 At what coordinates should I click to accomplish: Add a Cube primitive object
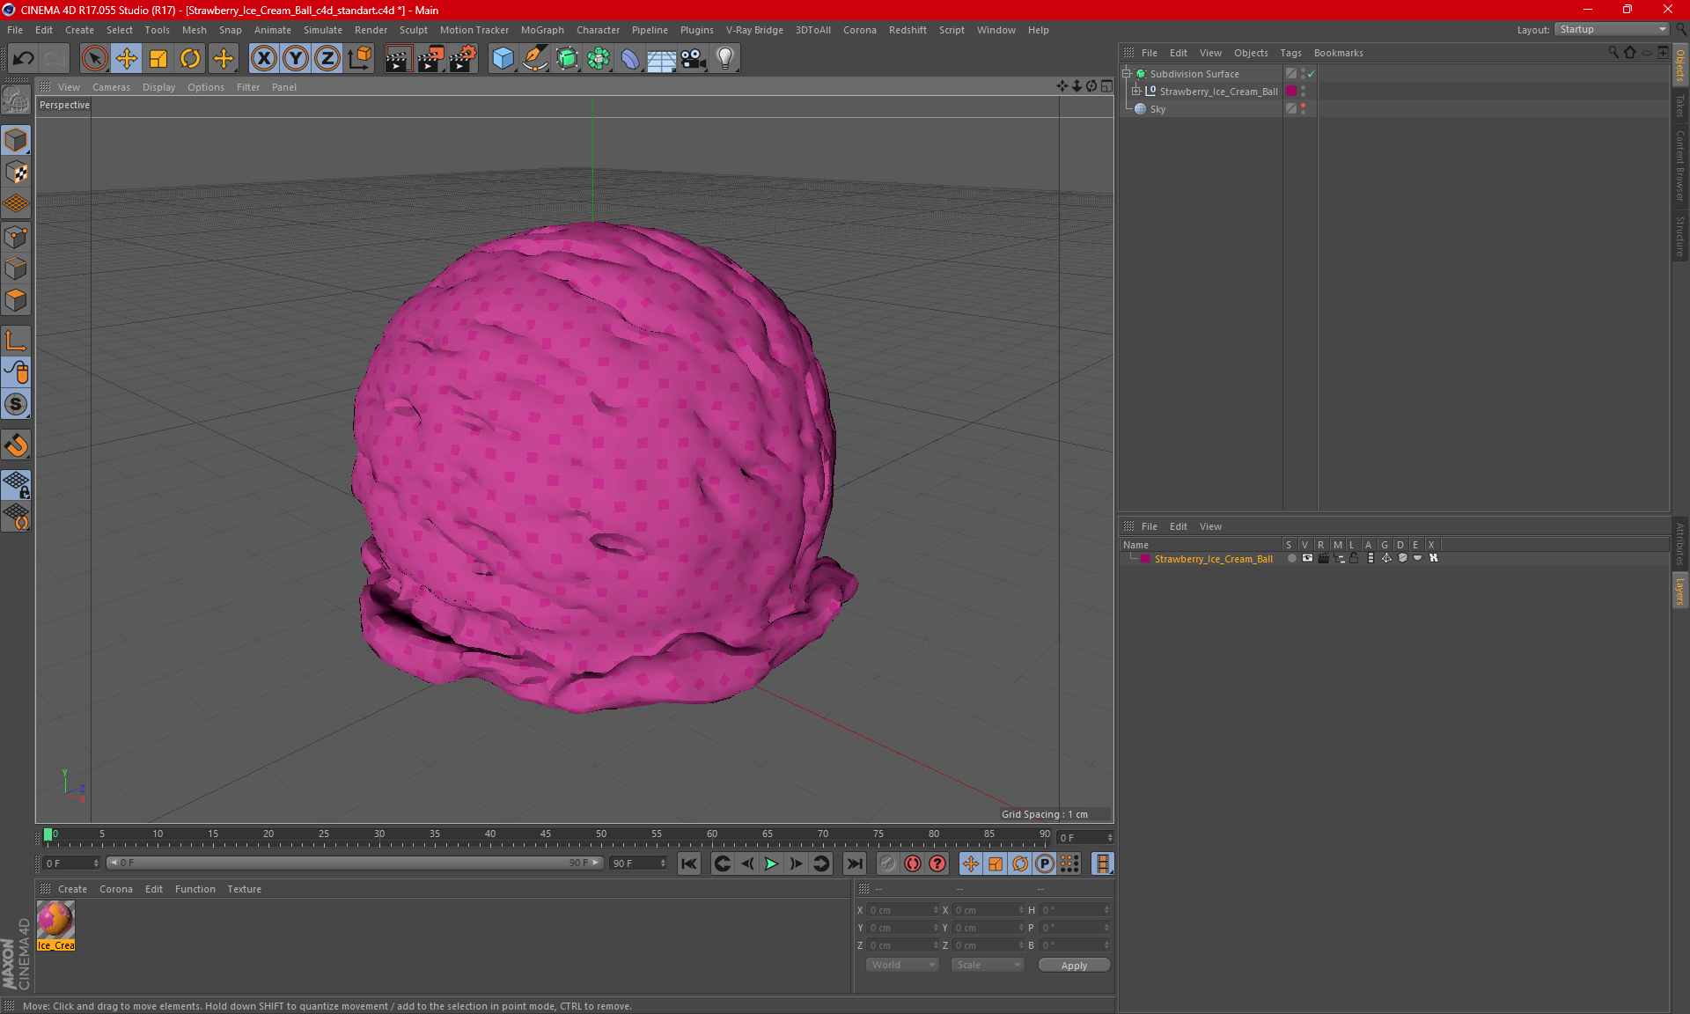(503, 59)
